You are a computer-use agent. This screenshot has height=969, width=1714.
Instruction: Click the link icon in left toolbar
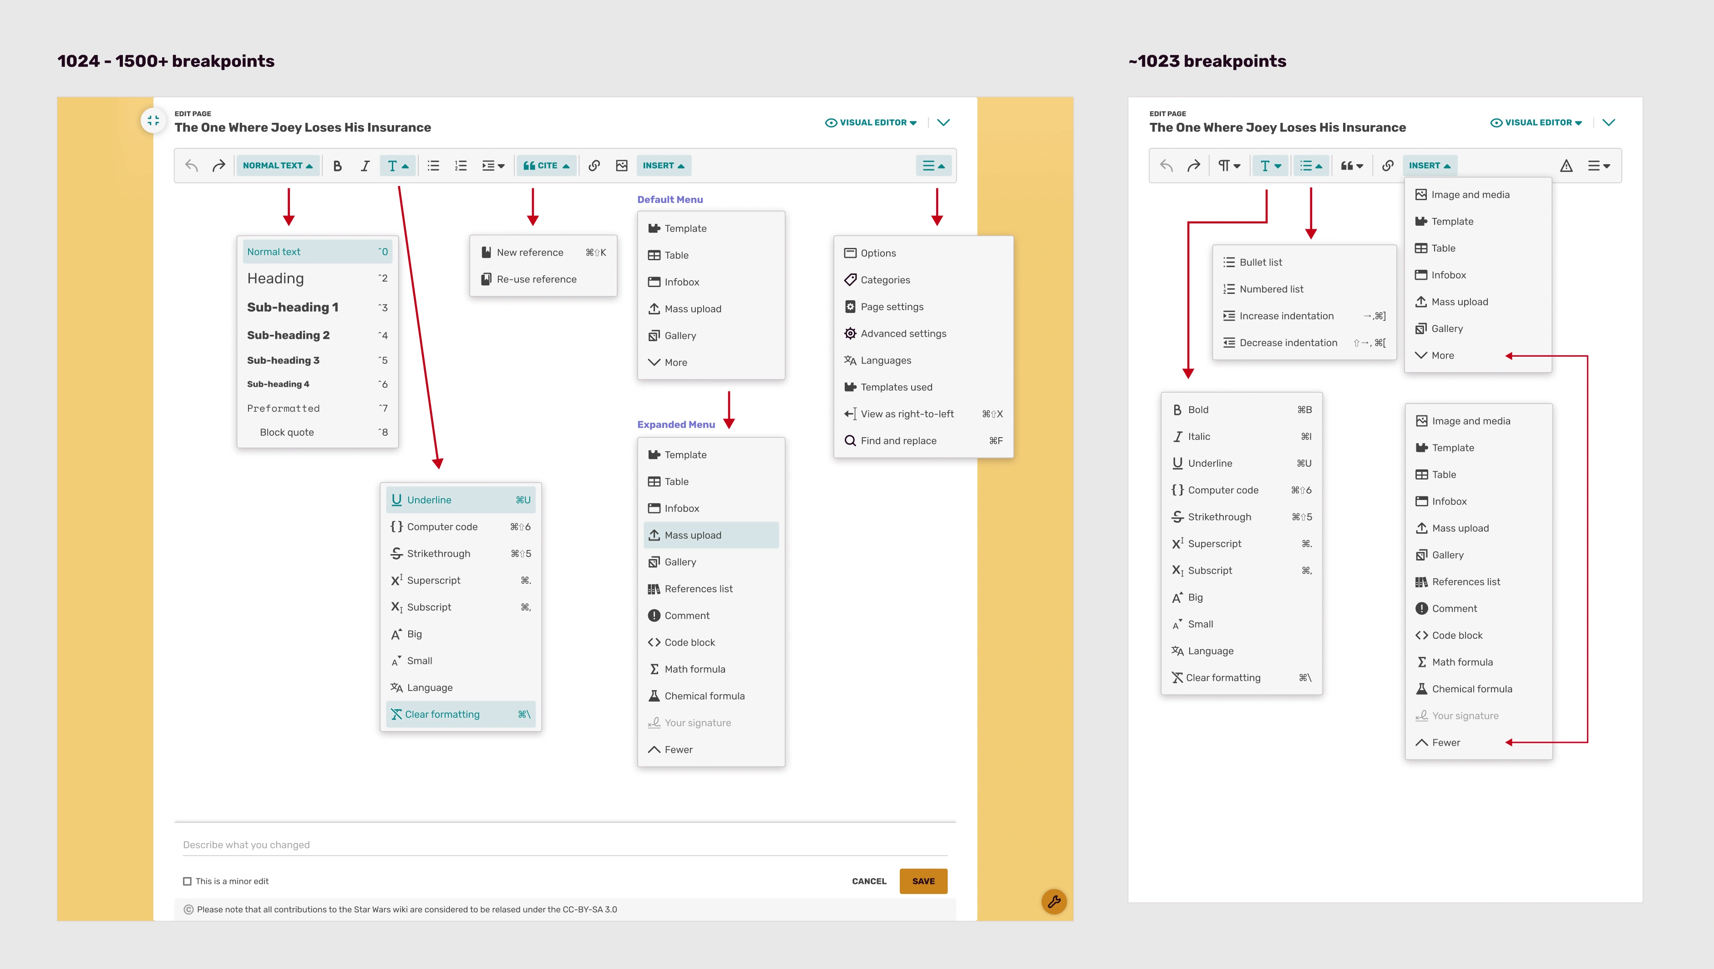(594, 166)
